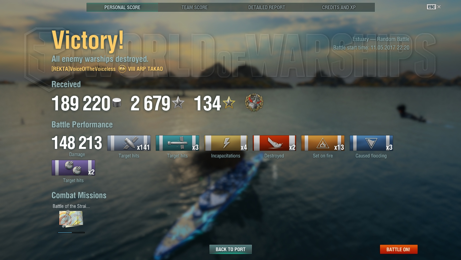Click the silver XP star icon

pyautogui.click(x=178, y=103)
